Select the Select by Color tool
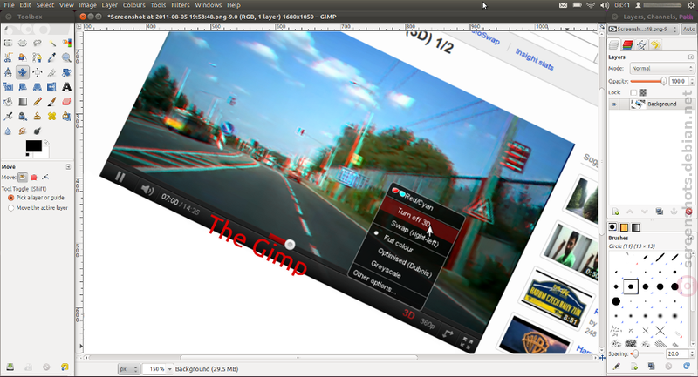 pyautogui.click(x=66, y=43)
